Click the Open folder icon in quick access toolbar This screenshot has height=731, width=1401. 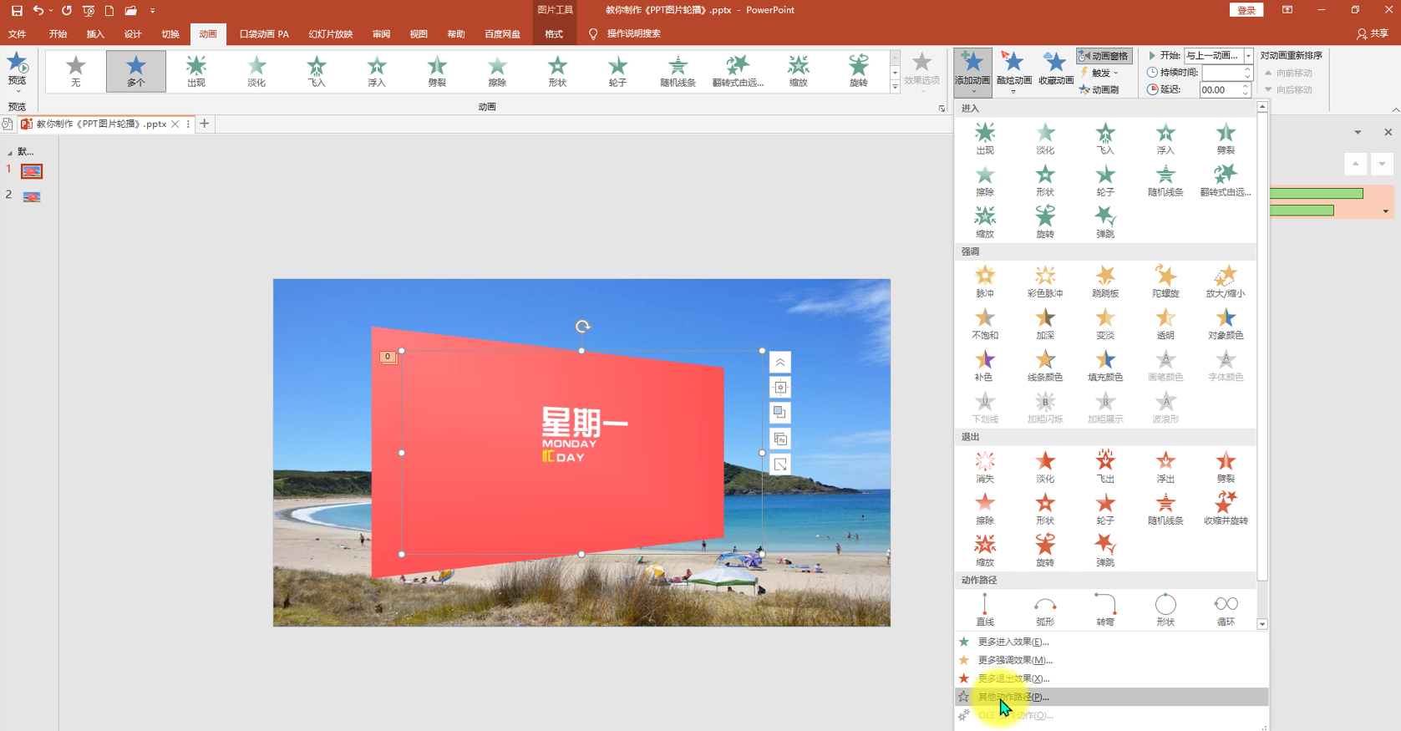(131, 11)
